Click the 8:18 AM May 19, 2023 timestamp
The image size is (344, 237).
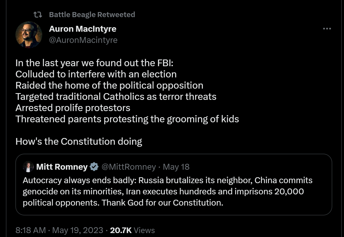pos(59,230)
